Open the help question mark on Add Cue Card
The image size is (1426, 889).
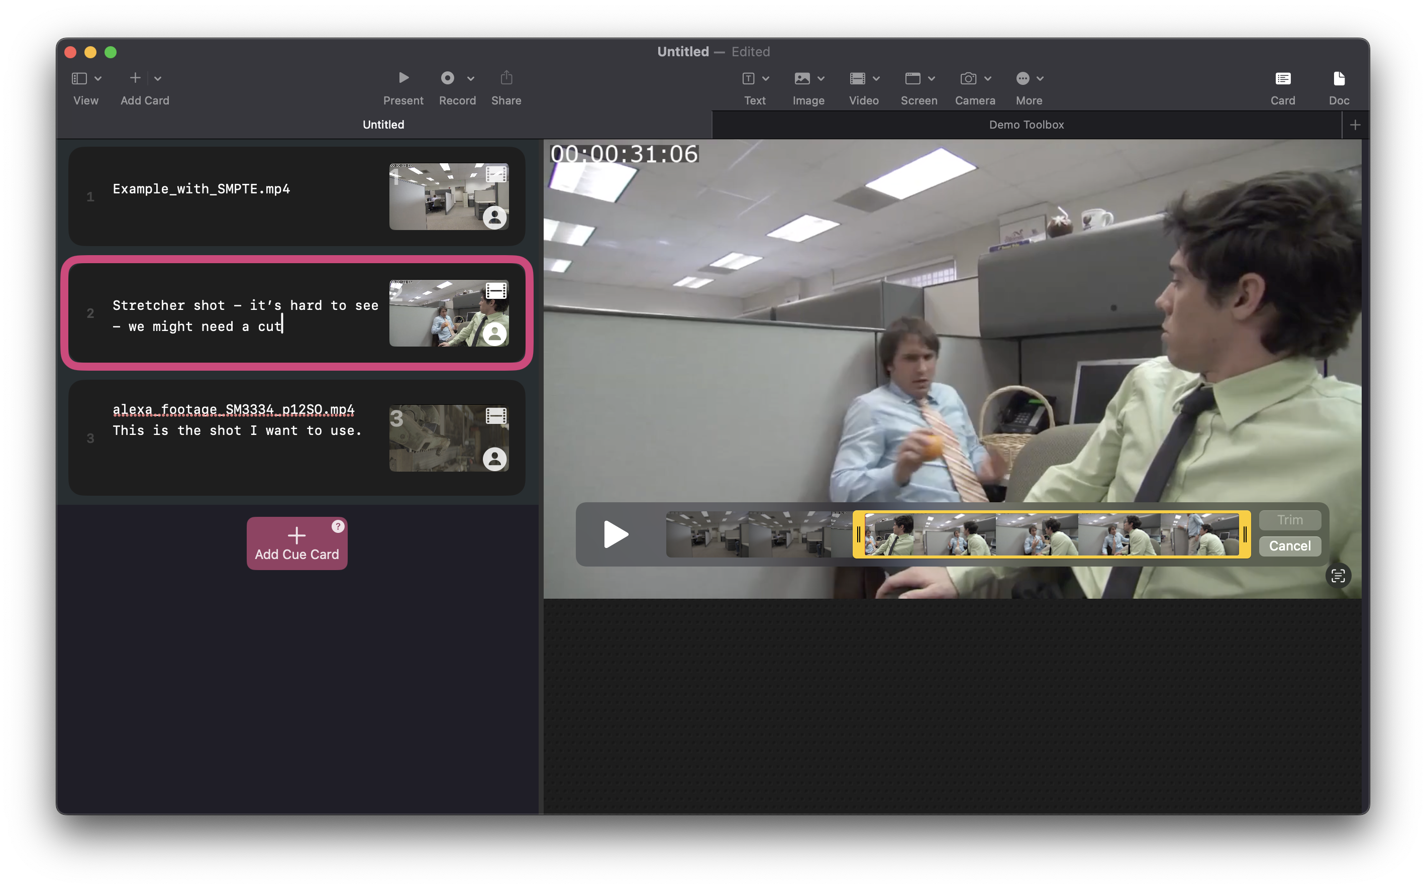(x=338, y=526)
